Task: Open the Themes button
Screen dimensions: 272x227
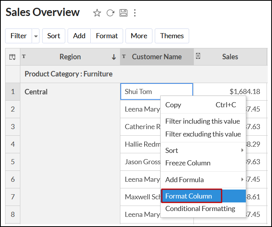Action: 172,36
